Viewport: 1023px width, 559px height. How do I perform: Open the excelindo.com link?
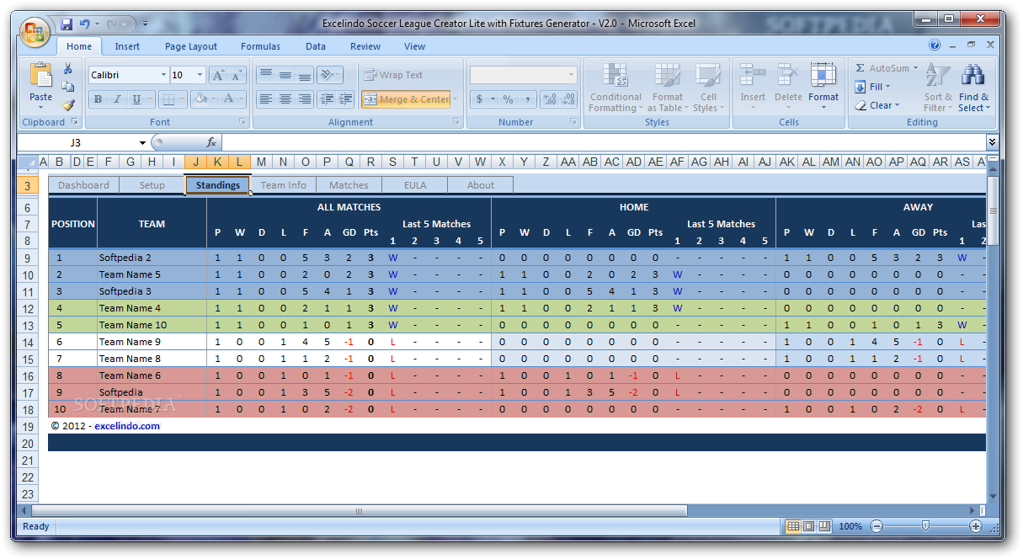point(127,426)
